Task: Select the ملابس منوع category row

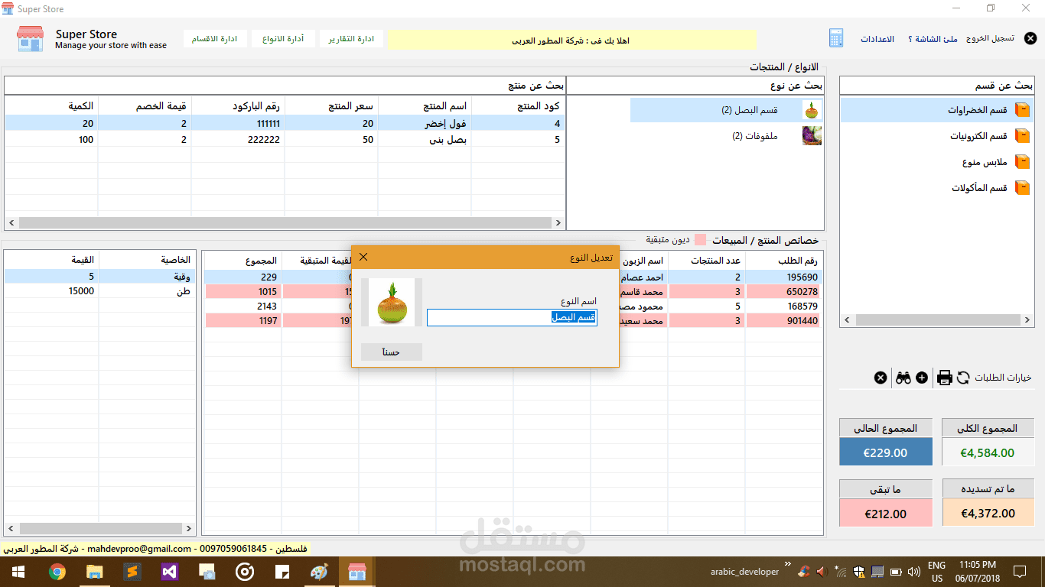Action: point(937,162)
